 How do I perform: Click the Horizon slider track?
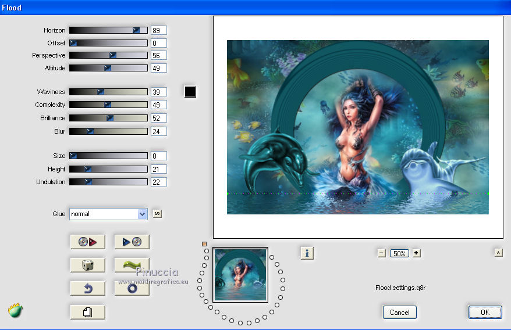(108, 30)
